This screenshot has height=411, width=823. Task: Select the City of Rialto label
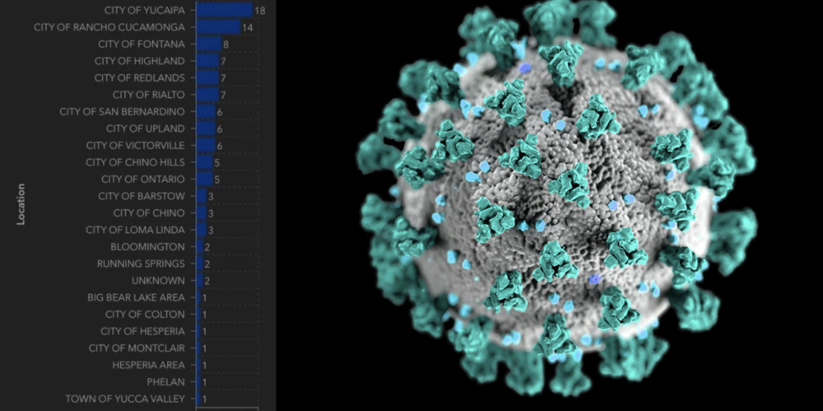148,95
